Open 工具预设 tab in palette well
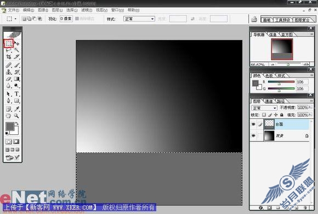The height and width of the screenshot is (214, 318). [x=282, y=20]
